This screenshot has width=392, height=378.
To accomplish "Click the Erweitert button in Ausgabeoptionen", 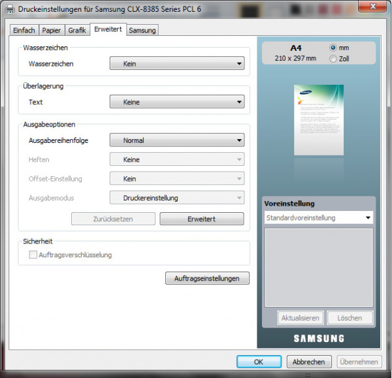I will coord(201,219).
